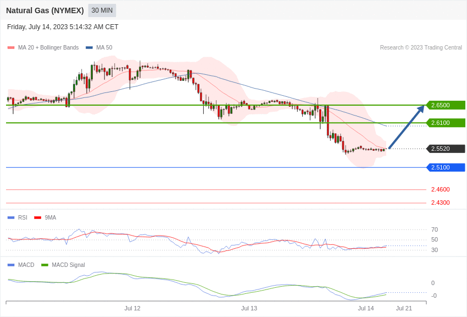Click the 9MA legend label
The width and height of the screenshot is (467, 317).
[x=51, y=218]
